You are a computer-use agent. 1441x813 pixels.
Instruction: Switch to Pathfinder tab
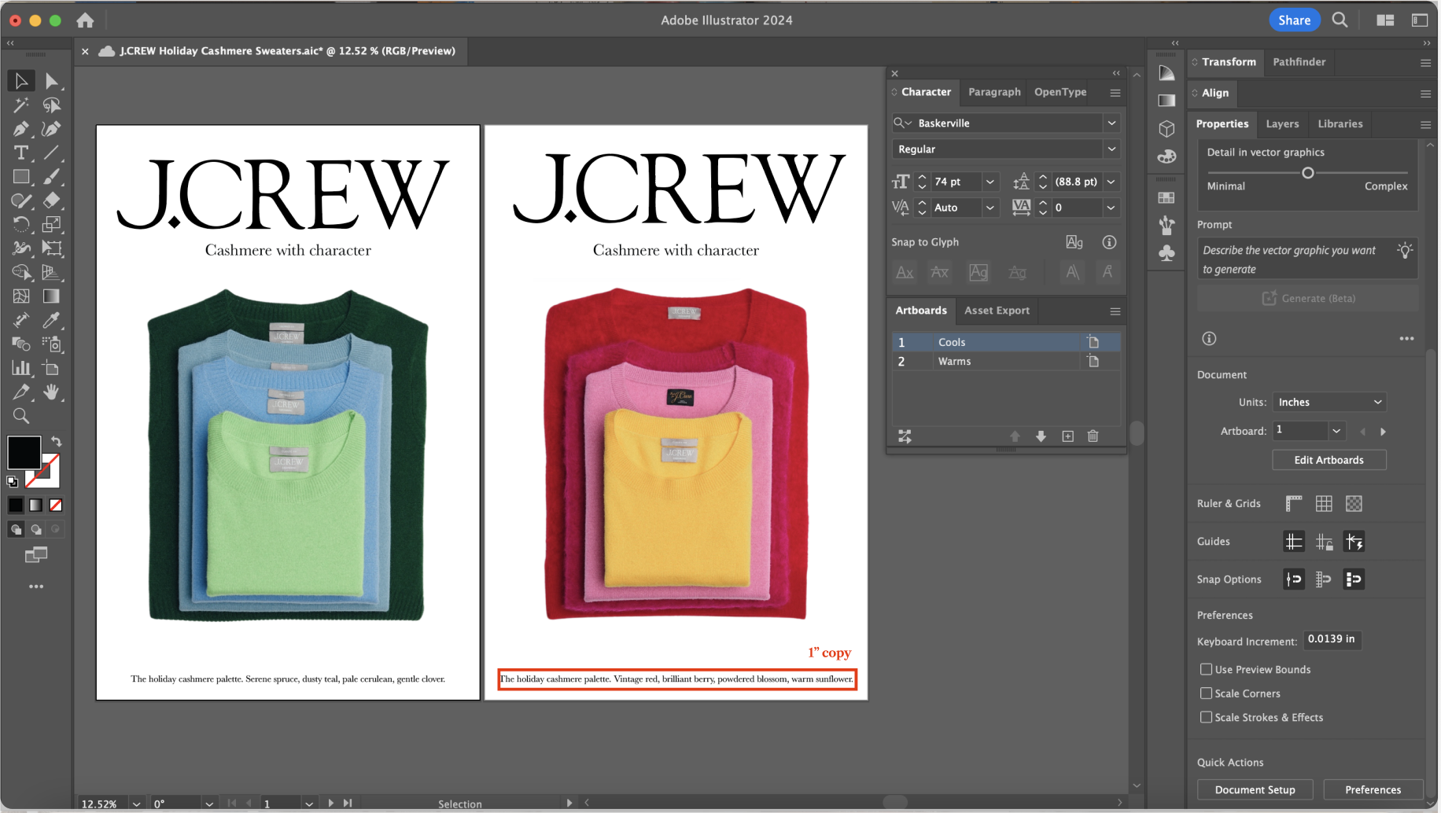[x=1299, y=62]
